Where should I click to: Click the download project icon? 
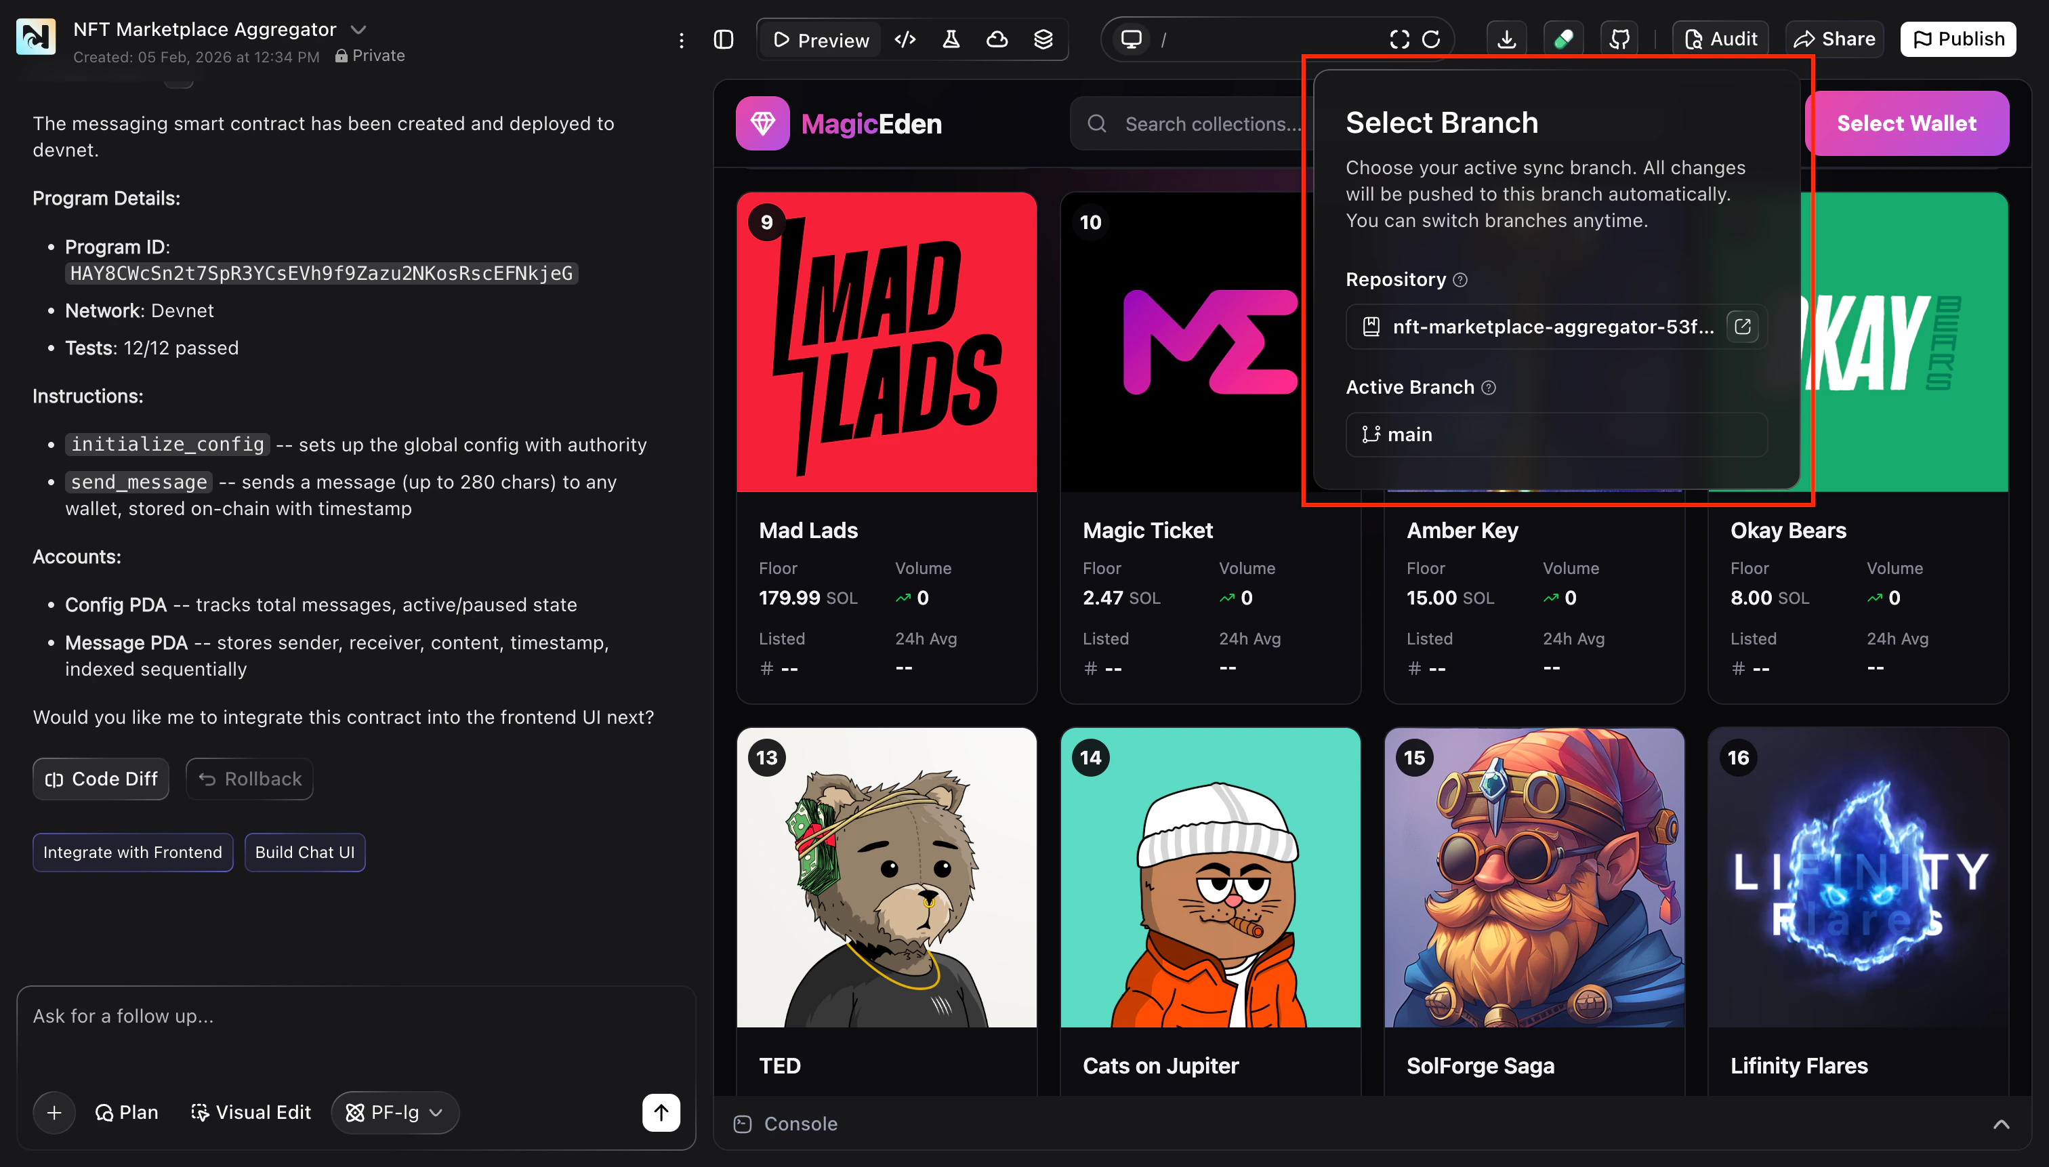[1506, 39]
